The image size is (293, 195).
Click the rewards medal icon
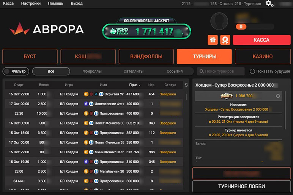(x=225, y=40)
